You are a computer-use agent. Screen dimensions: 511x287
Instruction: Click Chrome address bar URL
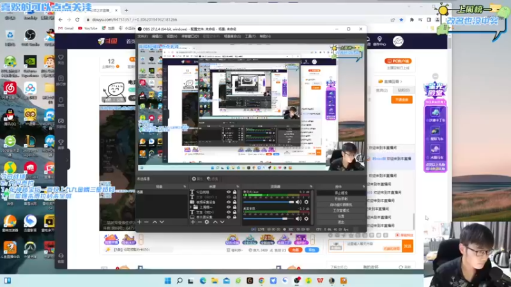click(135, 20)
